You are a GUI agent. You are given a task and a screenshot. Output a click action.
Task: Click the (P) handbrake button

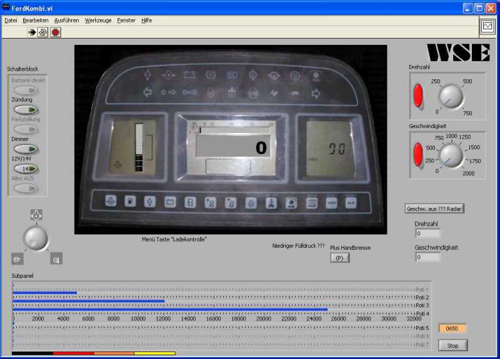point(339,258)
